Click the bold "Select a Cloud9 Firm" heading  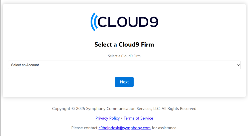click(124, 45)
